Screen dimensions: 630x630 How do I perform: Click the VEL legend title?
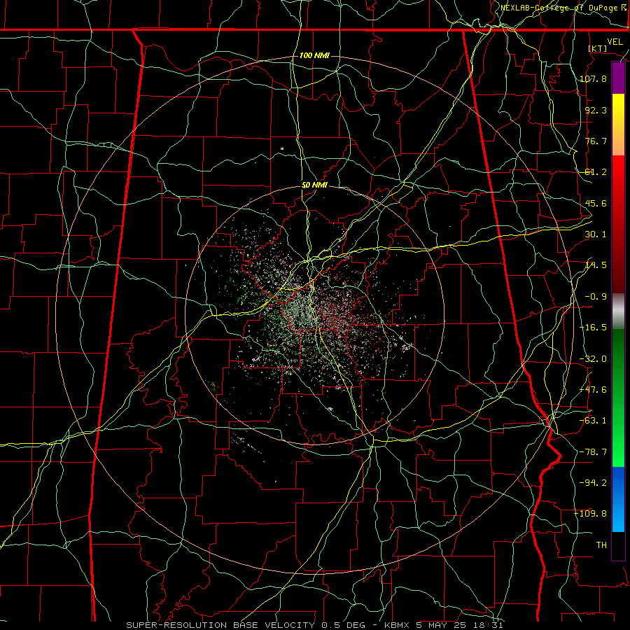coord(615,42)
